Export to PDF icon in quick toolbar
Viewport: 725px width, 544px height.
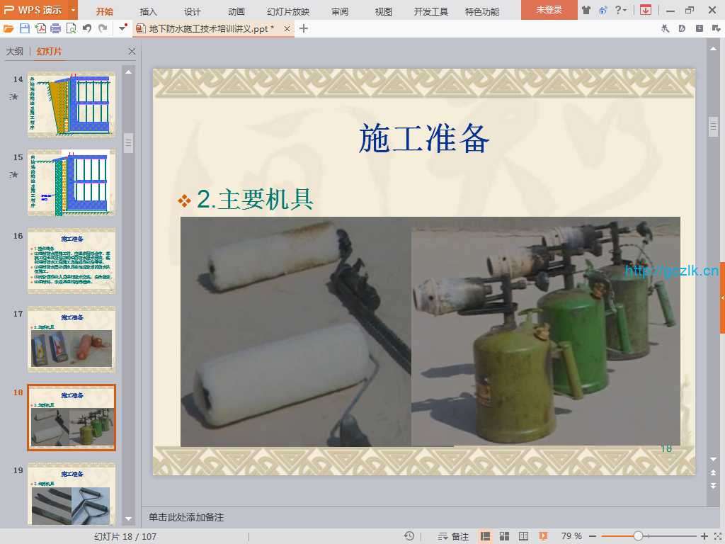click(40, 28)
